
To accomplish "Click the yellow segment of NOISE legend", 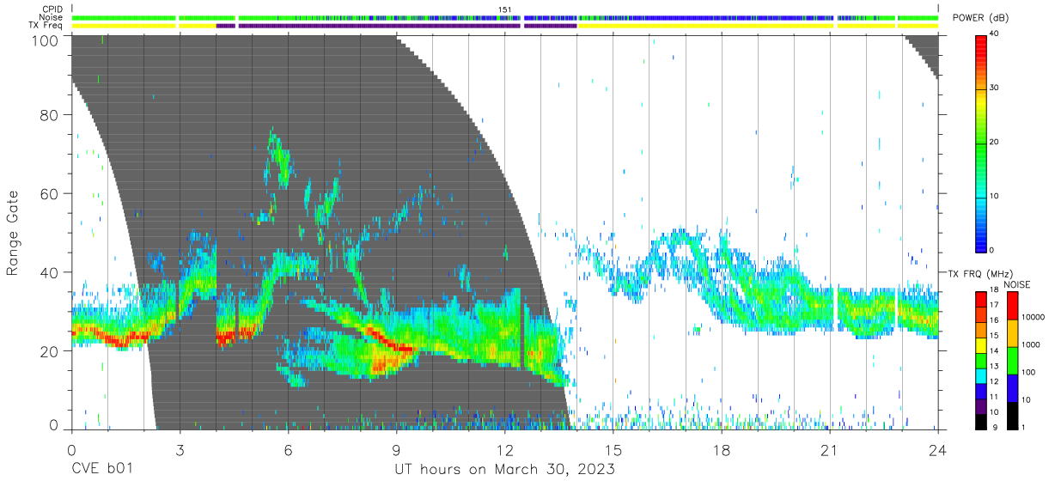I will [x=1012, y=333].
